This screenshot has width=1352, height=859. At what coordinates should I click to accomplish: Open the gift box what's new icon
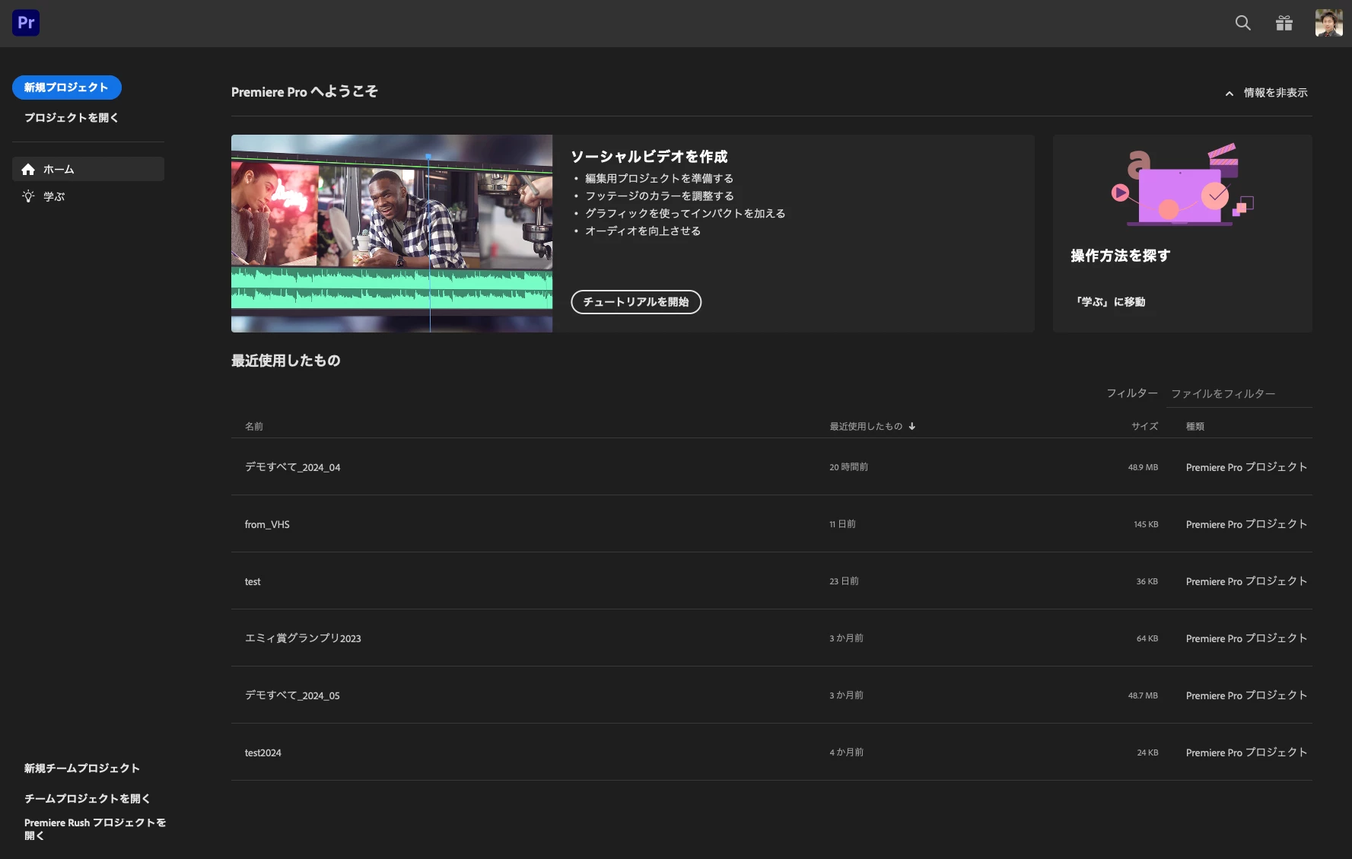point(1284,23)
